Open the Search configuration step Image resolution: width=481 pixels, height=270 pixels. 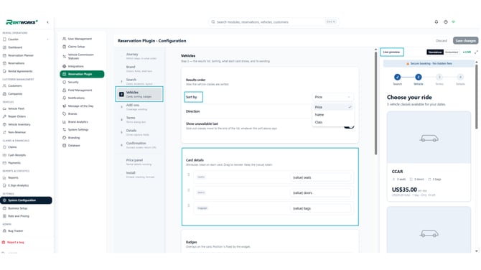(x=139, y=81)
